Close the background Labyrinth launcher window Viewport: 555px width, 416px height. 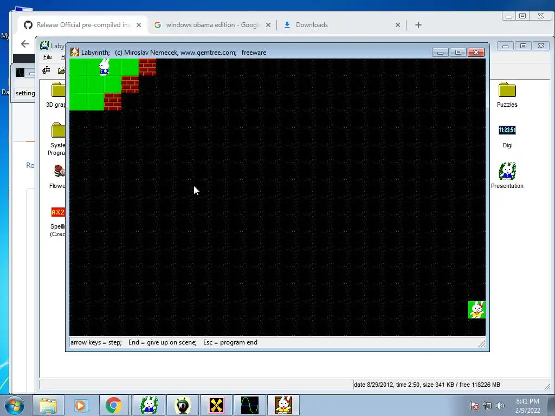coord(541,45)
